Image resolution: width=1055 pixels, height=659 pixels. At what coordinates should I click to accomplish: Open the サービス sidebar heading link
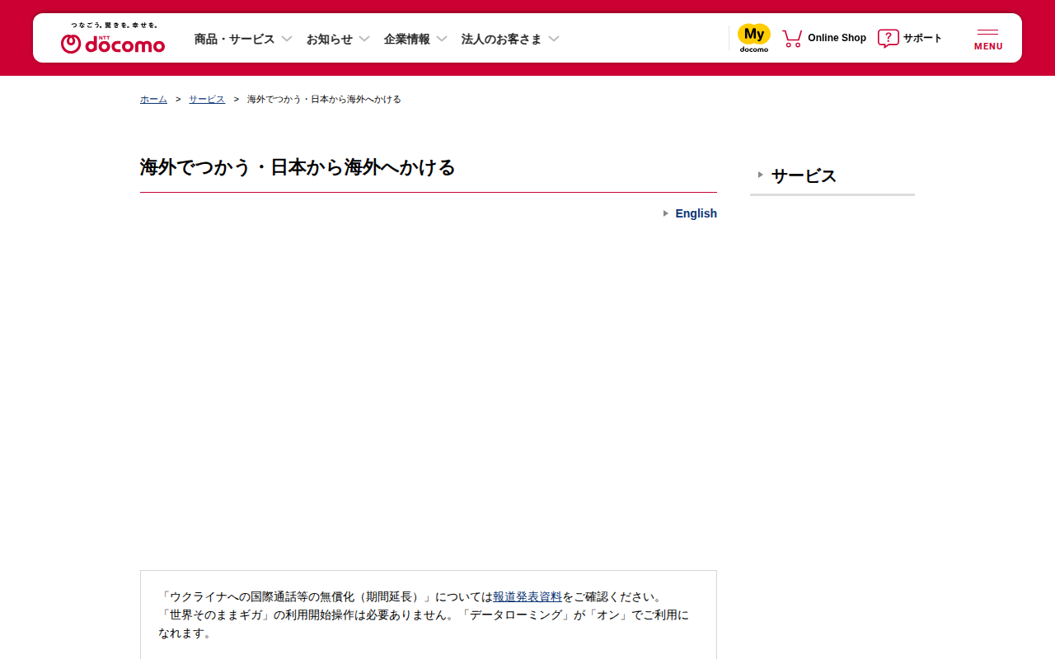(804, 175)
